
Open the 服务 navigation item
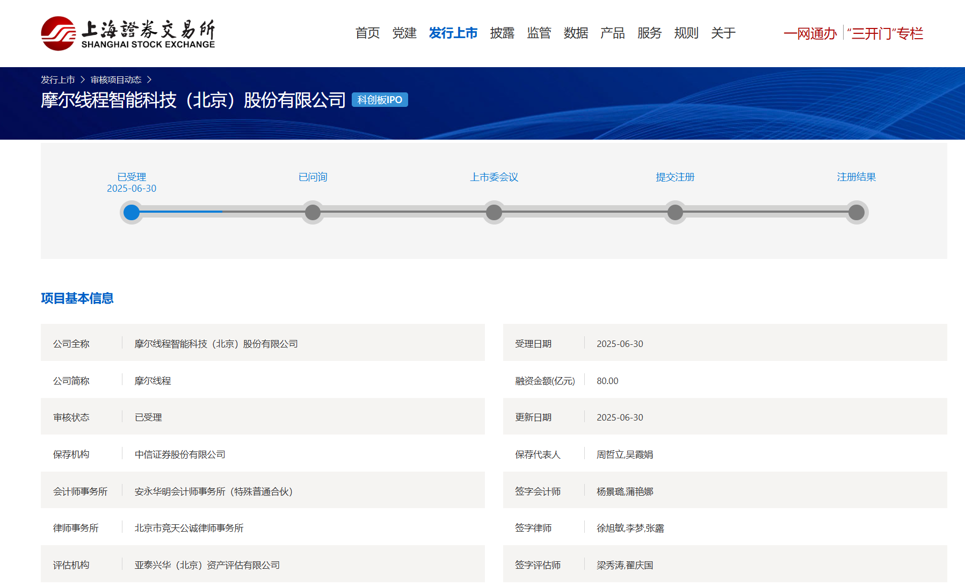tap(649, 33)
